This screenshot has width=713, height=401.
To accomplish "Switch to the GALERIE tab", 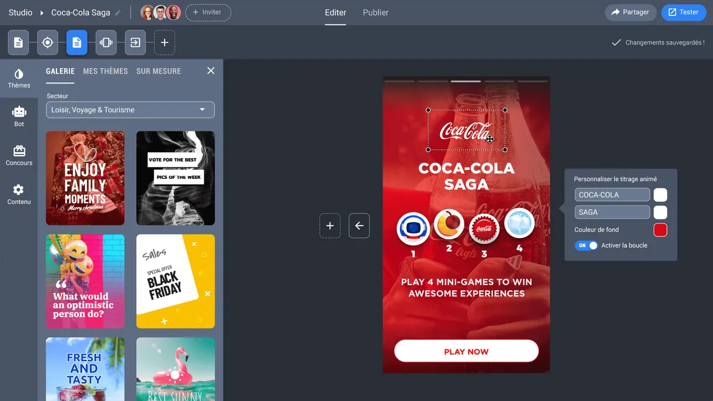I will coord(60,71).
